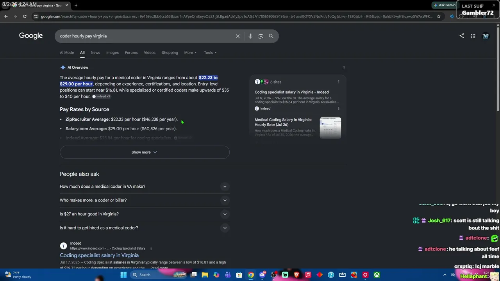Click the 'ZipRecruiter Average: $22.23 per hour' line

121,119
